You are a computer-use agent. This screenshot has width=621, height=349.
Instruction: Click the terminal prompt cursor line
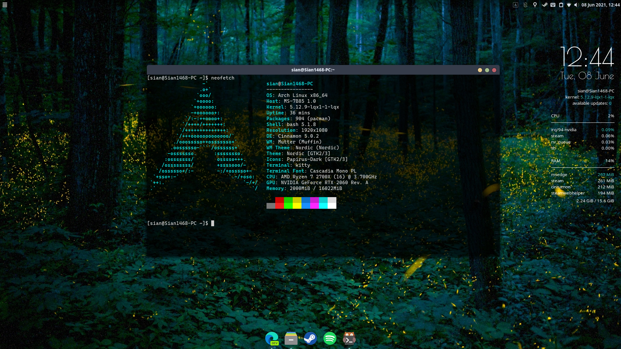tap(181, 223)
